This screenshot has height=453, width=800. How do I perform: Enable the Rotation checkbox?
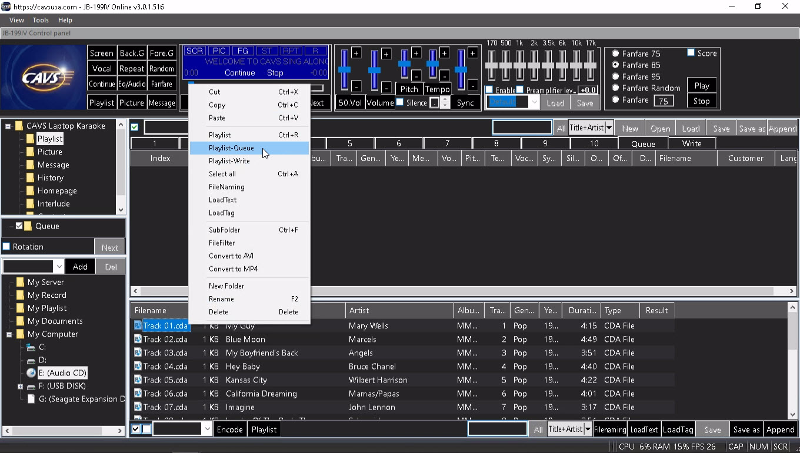click(6, 247)
